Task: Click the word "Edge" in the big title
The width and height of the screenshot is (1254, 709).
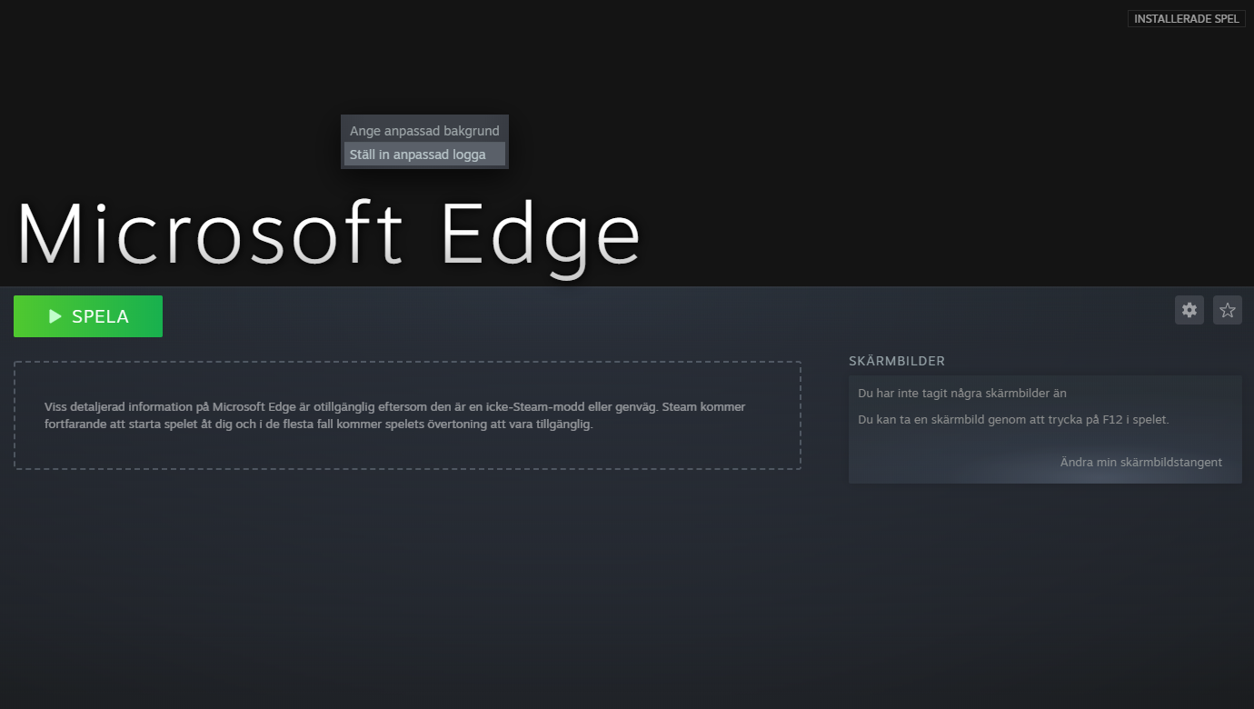Action: (541, 235)
